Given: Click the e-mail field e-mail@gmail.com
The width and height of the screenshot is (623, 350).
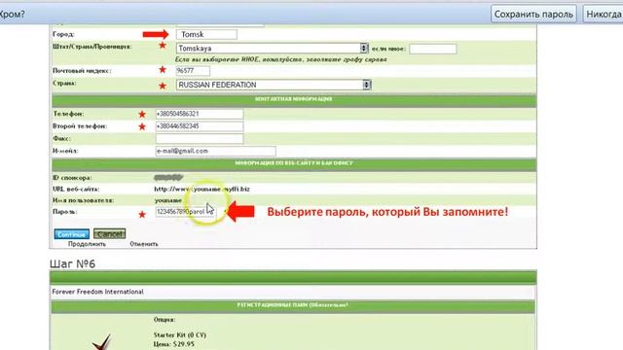Looking at the screenshot, I should coord(215,151).
